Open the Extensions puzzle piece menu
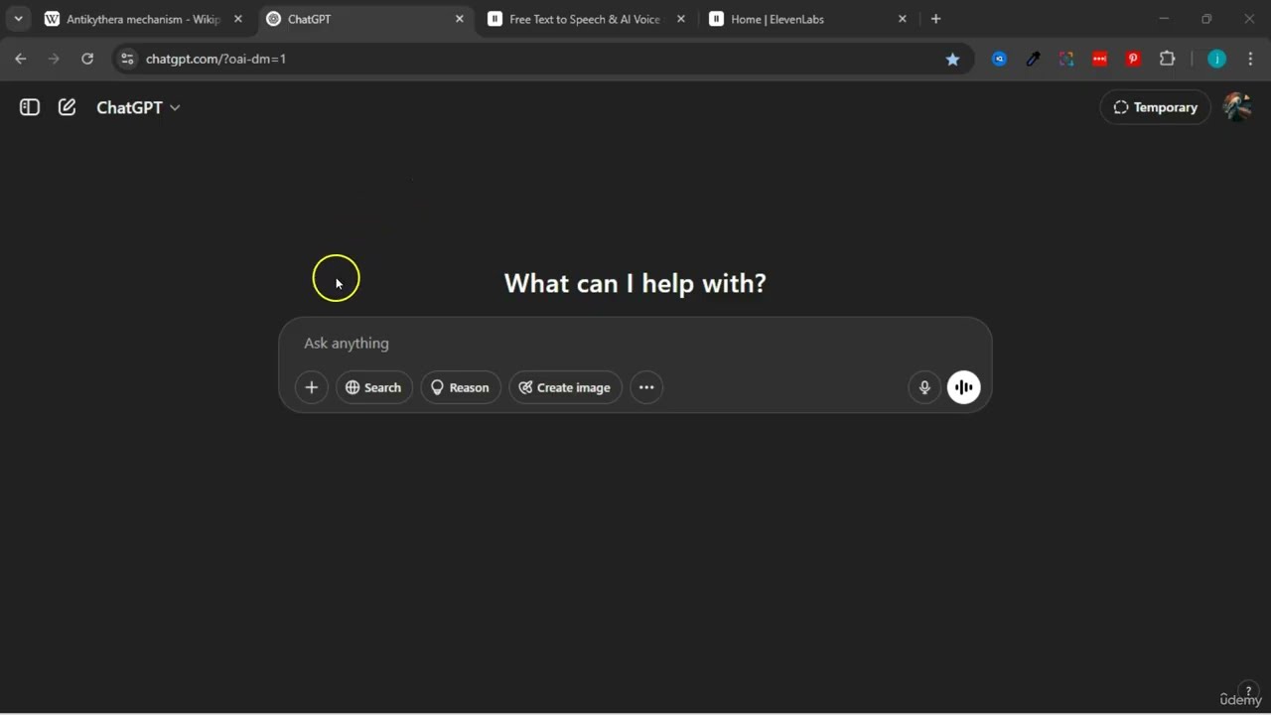Viewport: 1271px width, 715px height. coord(1168,59)
